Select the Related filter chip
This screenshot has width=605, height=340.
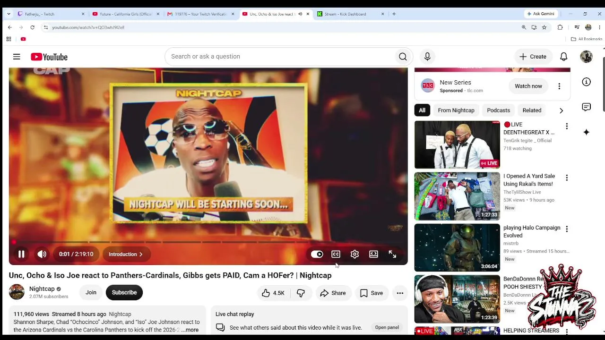tap(532, 110)
